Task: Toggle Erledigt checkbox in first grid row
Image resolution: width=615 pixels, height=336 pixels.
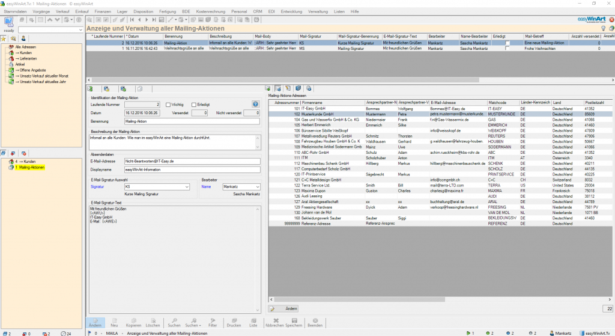Action: (507, 43)
